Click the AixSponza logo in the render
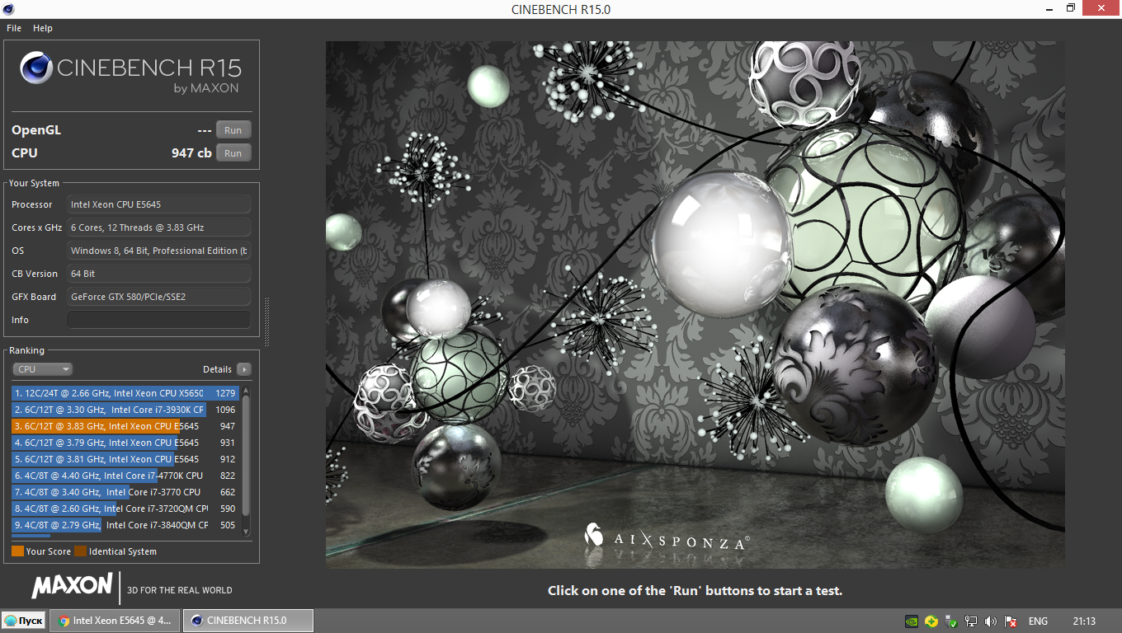The height and width of the screenshot is (633, 1122). [667, 537]
